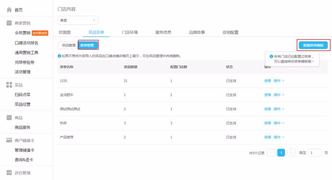Click 查看 for the 测试测试测试 menu
This screenshot has width=332, height=180.
(268, 109)
